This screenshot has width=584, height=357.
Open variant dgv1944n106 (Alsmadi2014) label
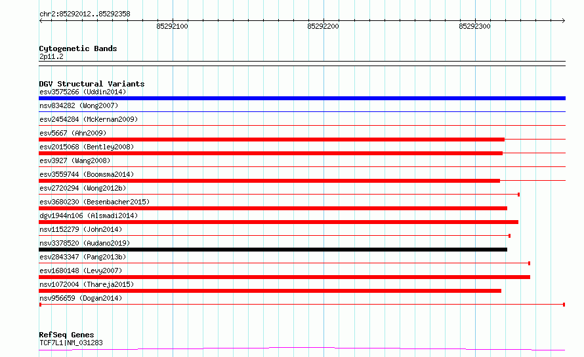pyautogui.click(x=89, y=216)
